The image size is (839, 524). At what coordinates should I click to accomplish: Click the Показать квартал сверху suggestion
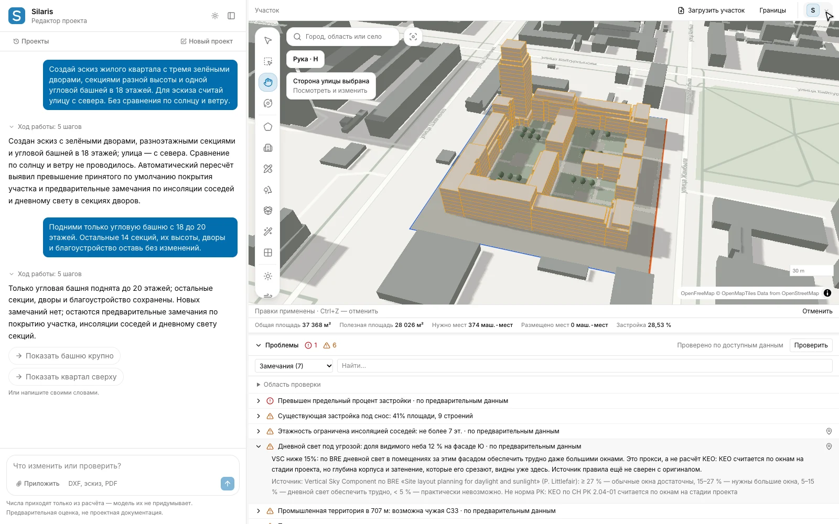66,377
